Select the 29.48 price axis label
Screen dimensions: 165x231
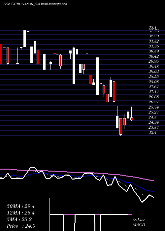click(x=154, y=67)
